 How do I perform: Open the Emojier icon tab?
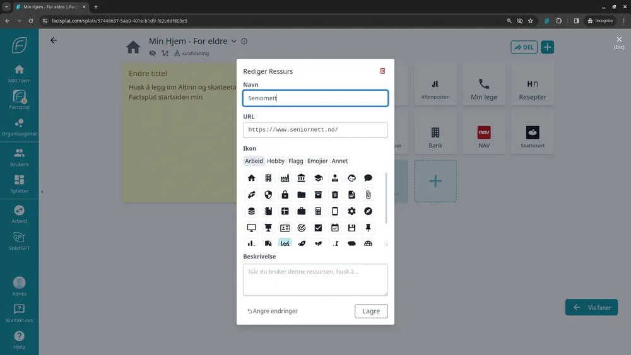317,161
